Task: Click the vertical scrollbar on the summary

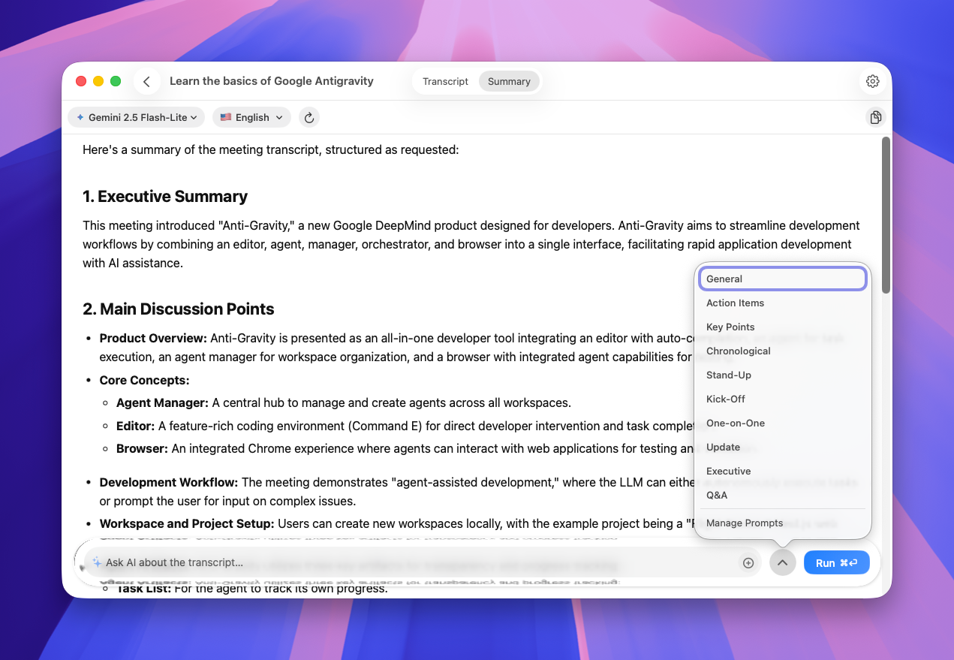Action: point(886,215)
